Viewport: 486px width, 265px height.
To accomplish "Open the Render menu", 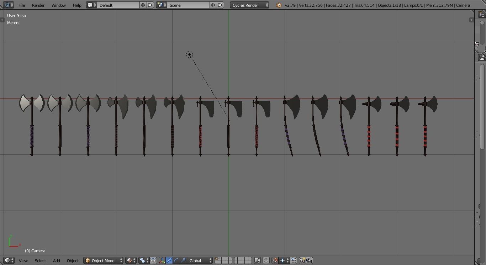I will [x=38, y=5].
